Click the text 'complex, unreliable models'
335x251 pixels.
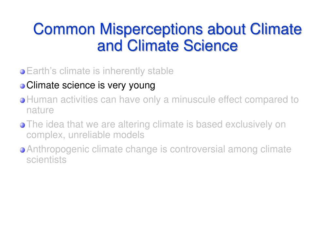(x=85, y=135)
